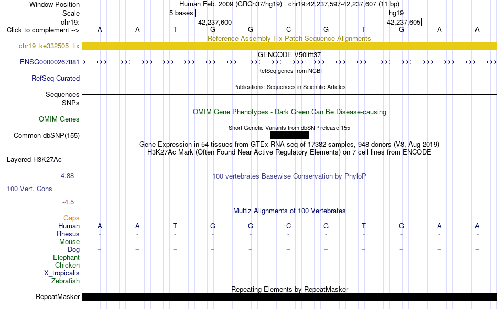498x309 pixels.
Task: Open the ENSG00000267881 gene label
Action: tap(50, 62)
